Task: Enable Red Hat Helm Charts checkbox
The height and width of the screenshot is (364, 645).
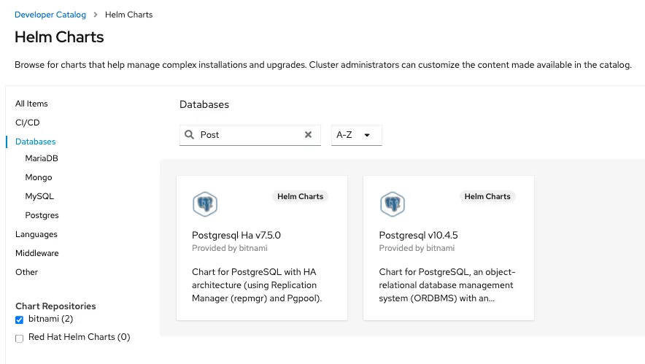Action: pos(20,338)
